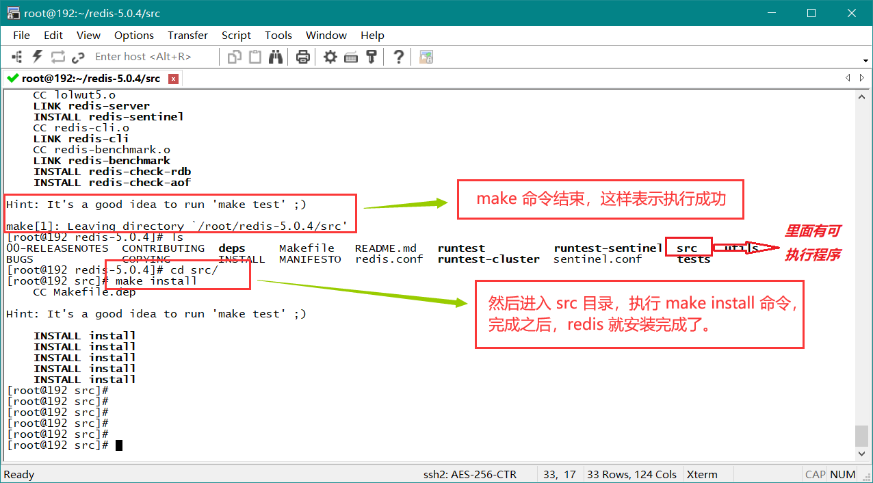The image size is (873, 483).
Task: Click the Public Key Assistant key icon
Action: coord(372,57)
